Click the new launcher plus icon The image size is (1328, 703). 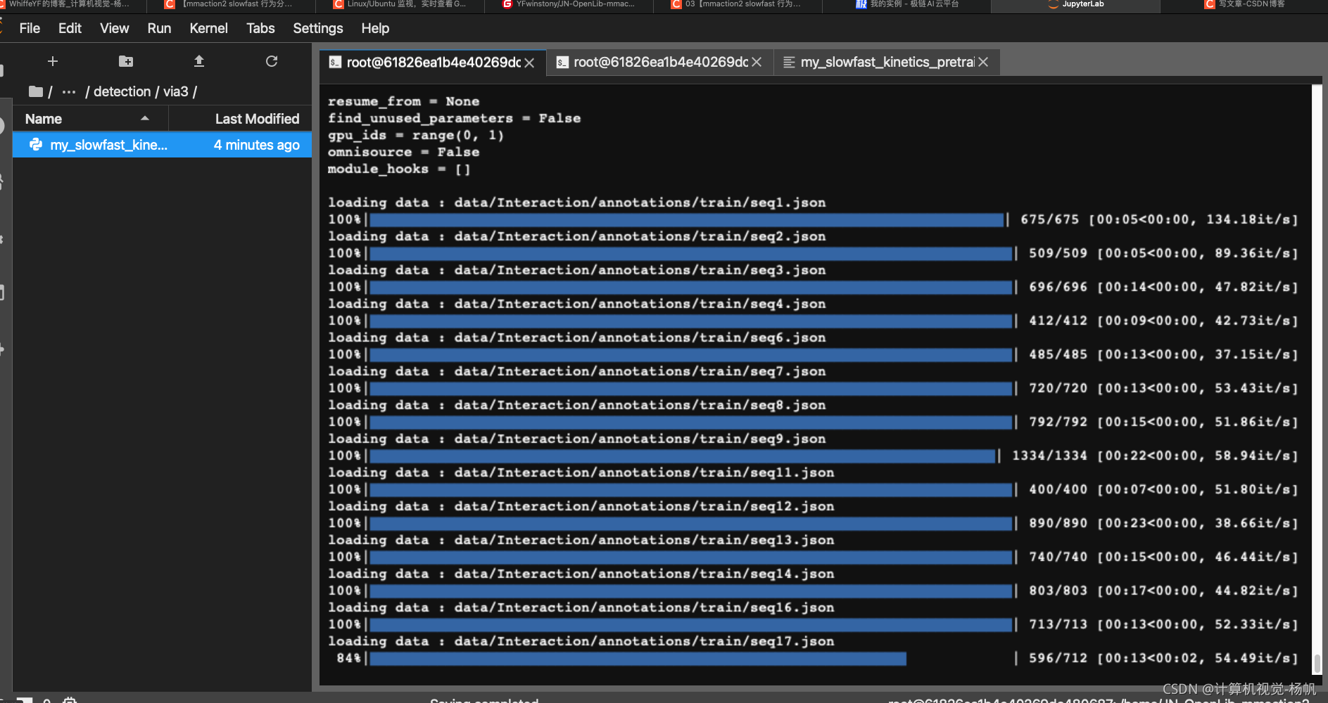pyautogui.click(x=53, y=61)
